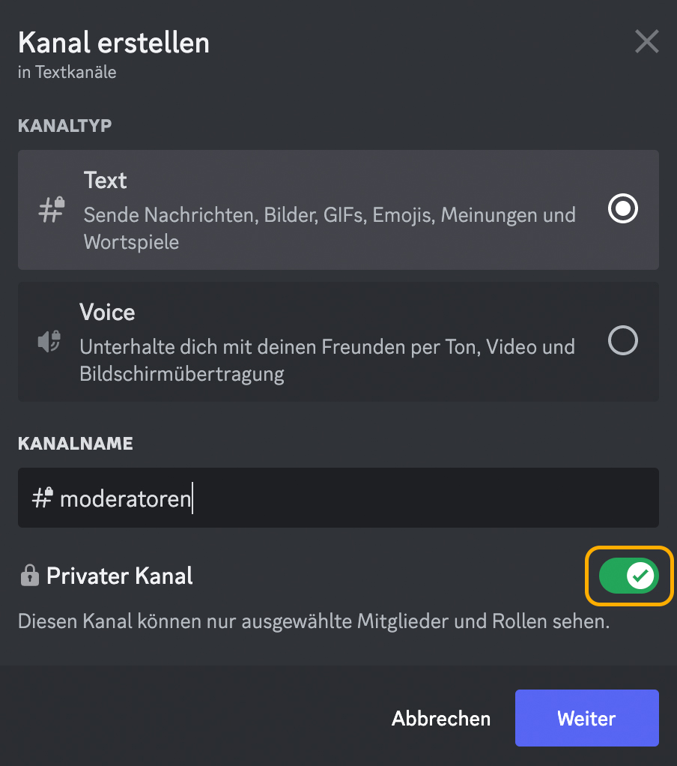Image resolution: width=677 pixels, height=766 pixels.
Task: Click the Abbrechen button
Action: (x=440, y=718)
